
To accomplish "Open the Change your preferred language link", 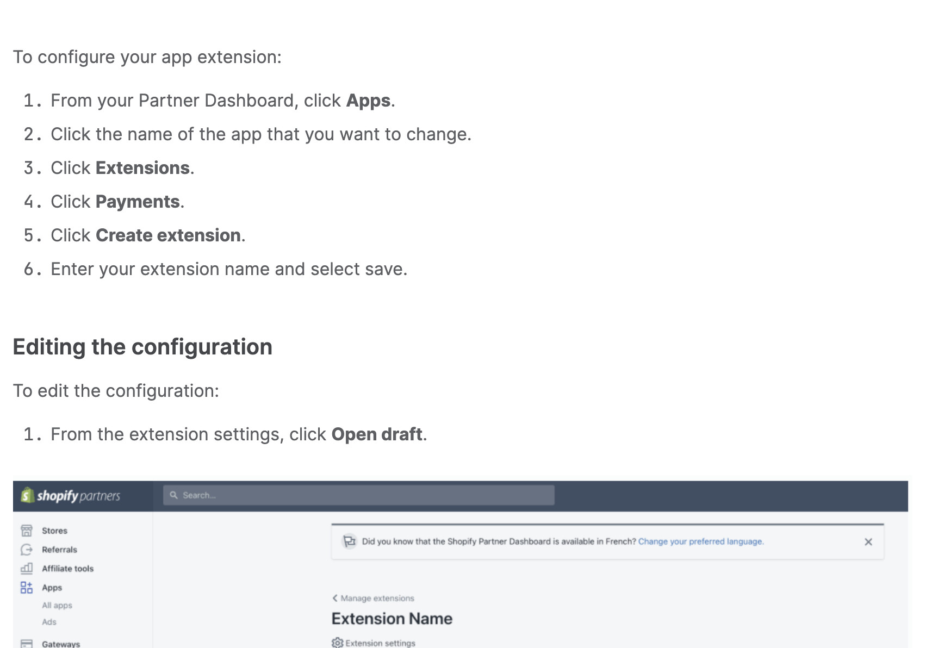I will (701, 541).
